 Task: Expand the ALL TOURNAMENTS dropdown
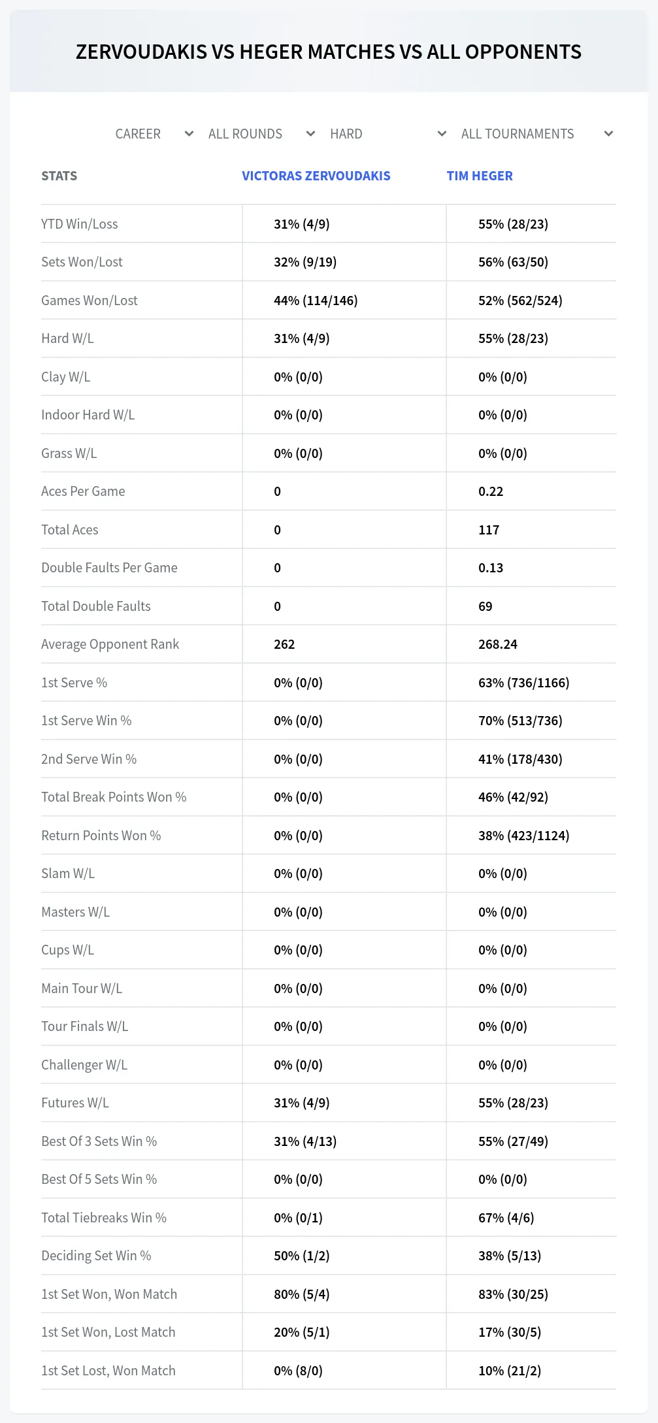point(537,134)
